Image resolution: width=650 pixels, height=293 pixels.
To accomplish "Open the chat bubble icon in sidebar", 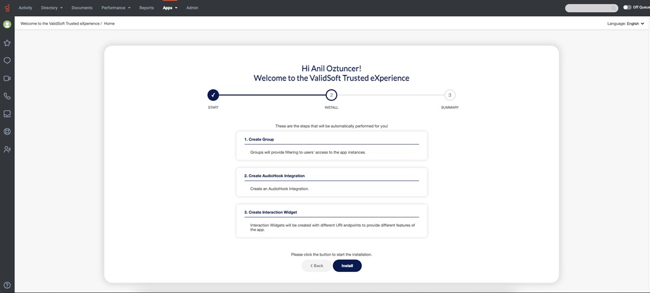I will pyautogui.click(x=7, y=61).
